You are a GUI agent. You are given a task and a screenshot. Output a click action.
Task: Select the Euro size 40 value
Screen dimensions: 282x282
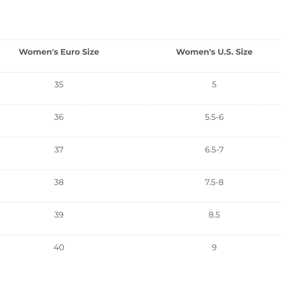coord(59,247)
